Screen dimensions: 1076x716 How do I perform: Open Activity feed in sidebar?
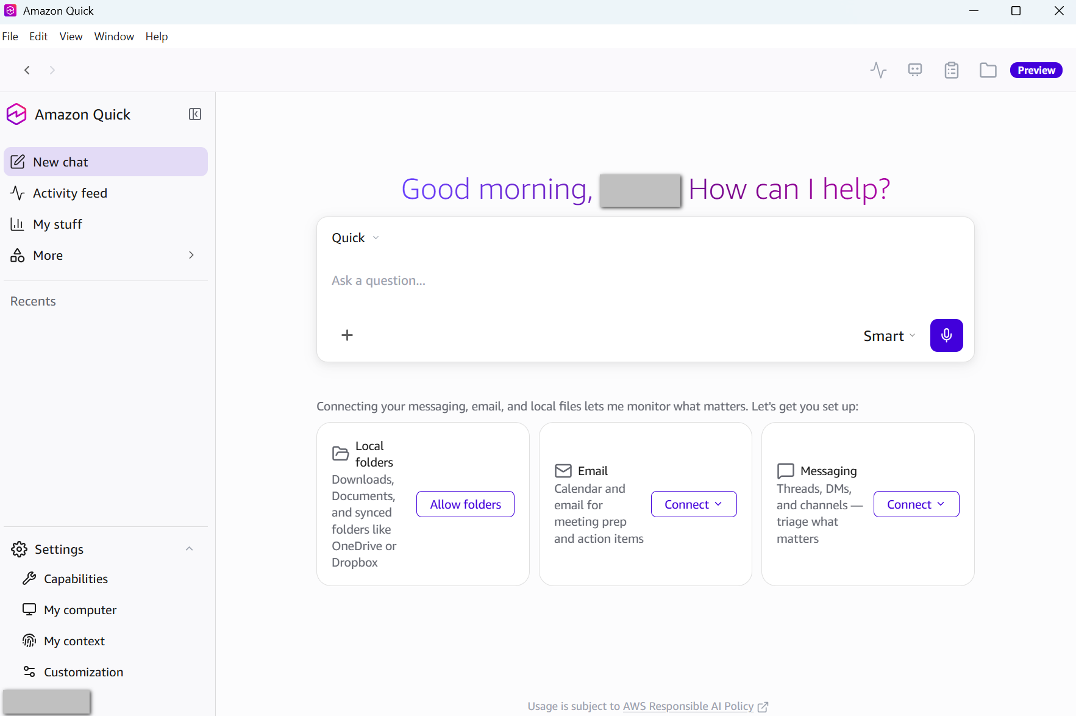[x=106, y=193]
